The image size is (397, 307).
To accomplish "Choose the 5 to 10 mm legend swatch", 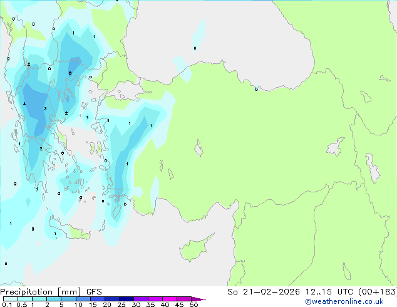I will 68,299.
